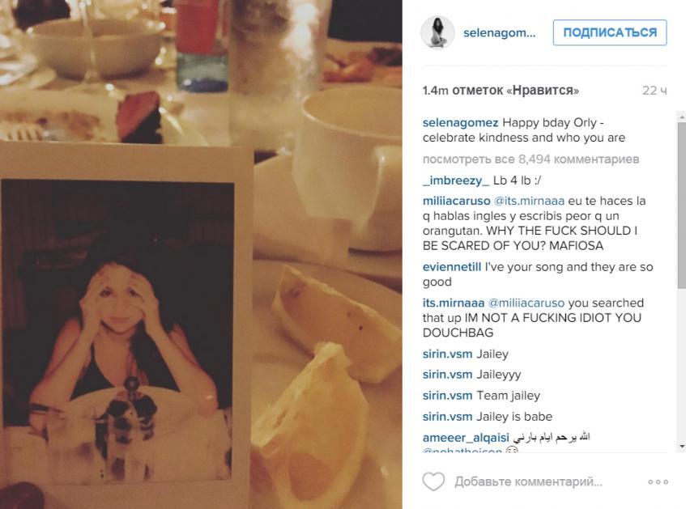Open sirin.vsm profile beside 'Team jailey'
Screen dimensions: 686x509
[x=447, y=396]
